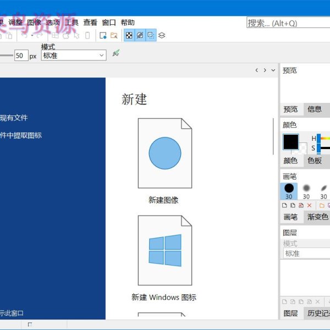This screenshot has width=330, height=330.
Task: Open the undo history dropdown arrow
Action: click(32, 35)
